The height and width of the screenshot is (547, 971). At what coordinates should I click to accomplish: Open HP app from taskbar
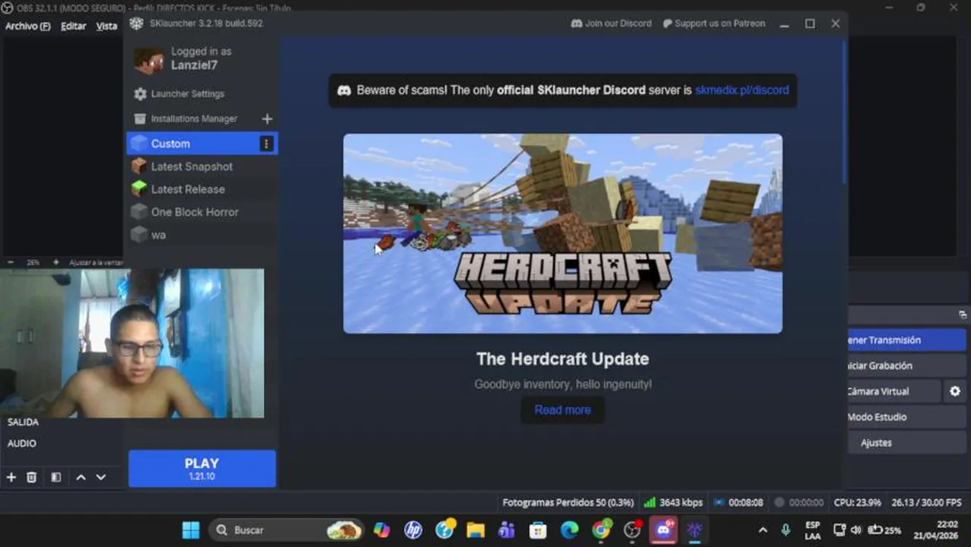[x=413, y=530]
